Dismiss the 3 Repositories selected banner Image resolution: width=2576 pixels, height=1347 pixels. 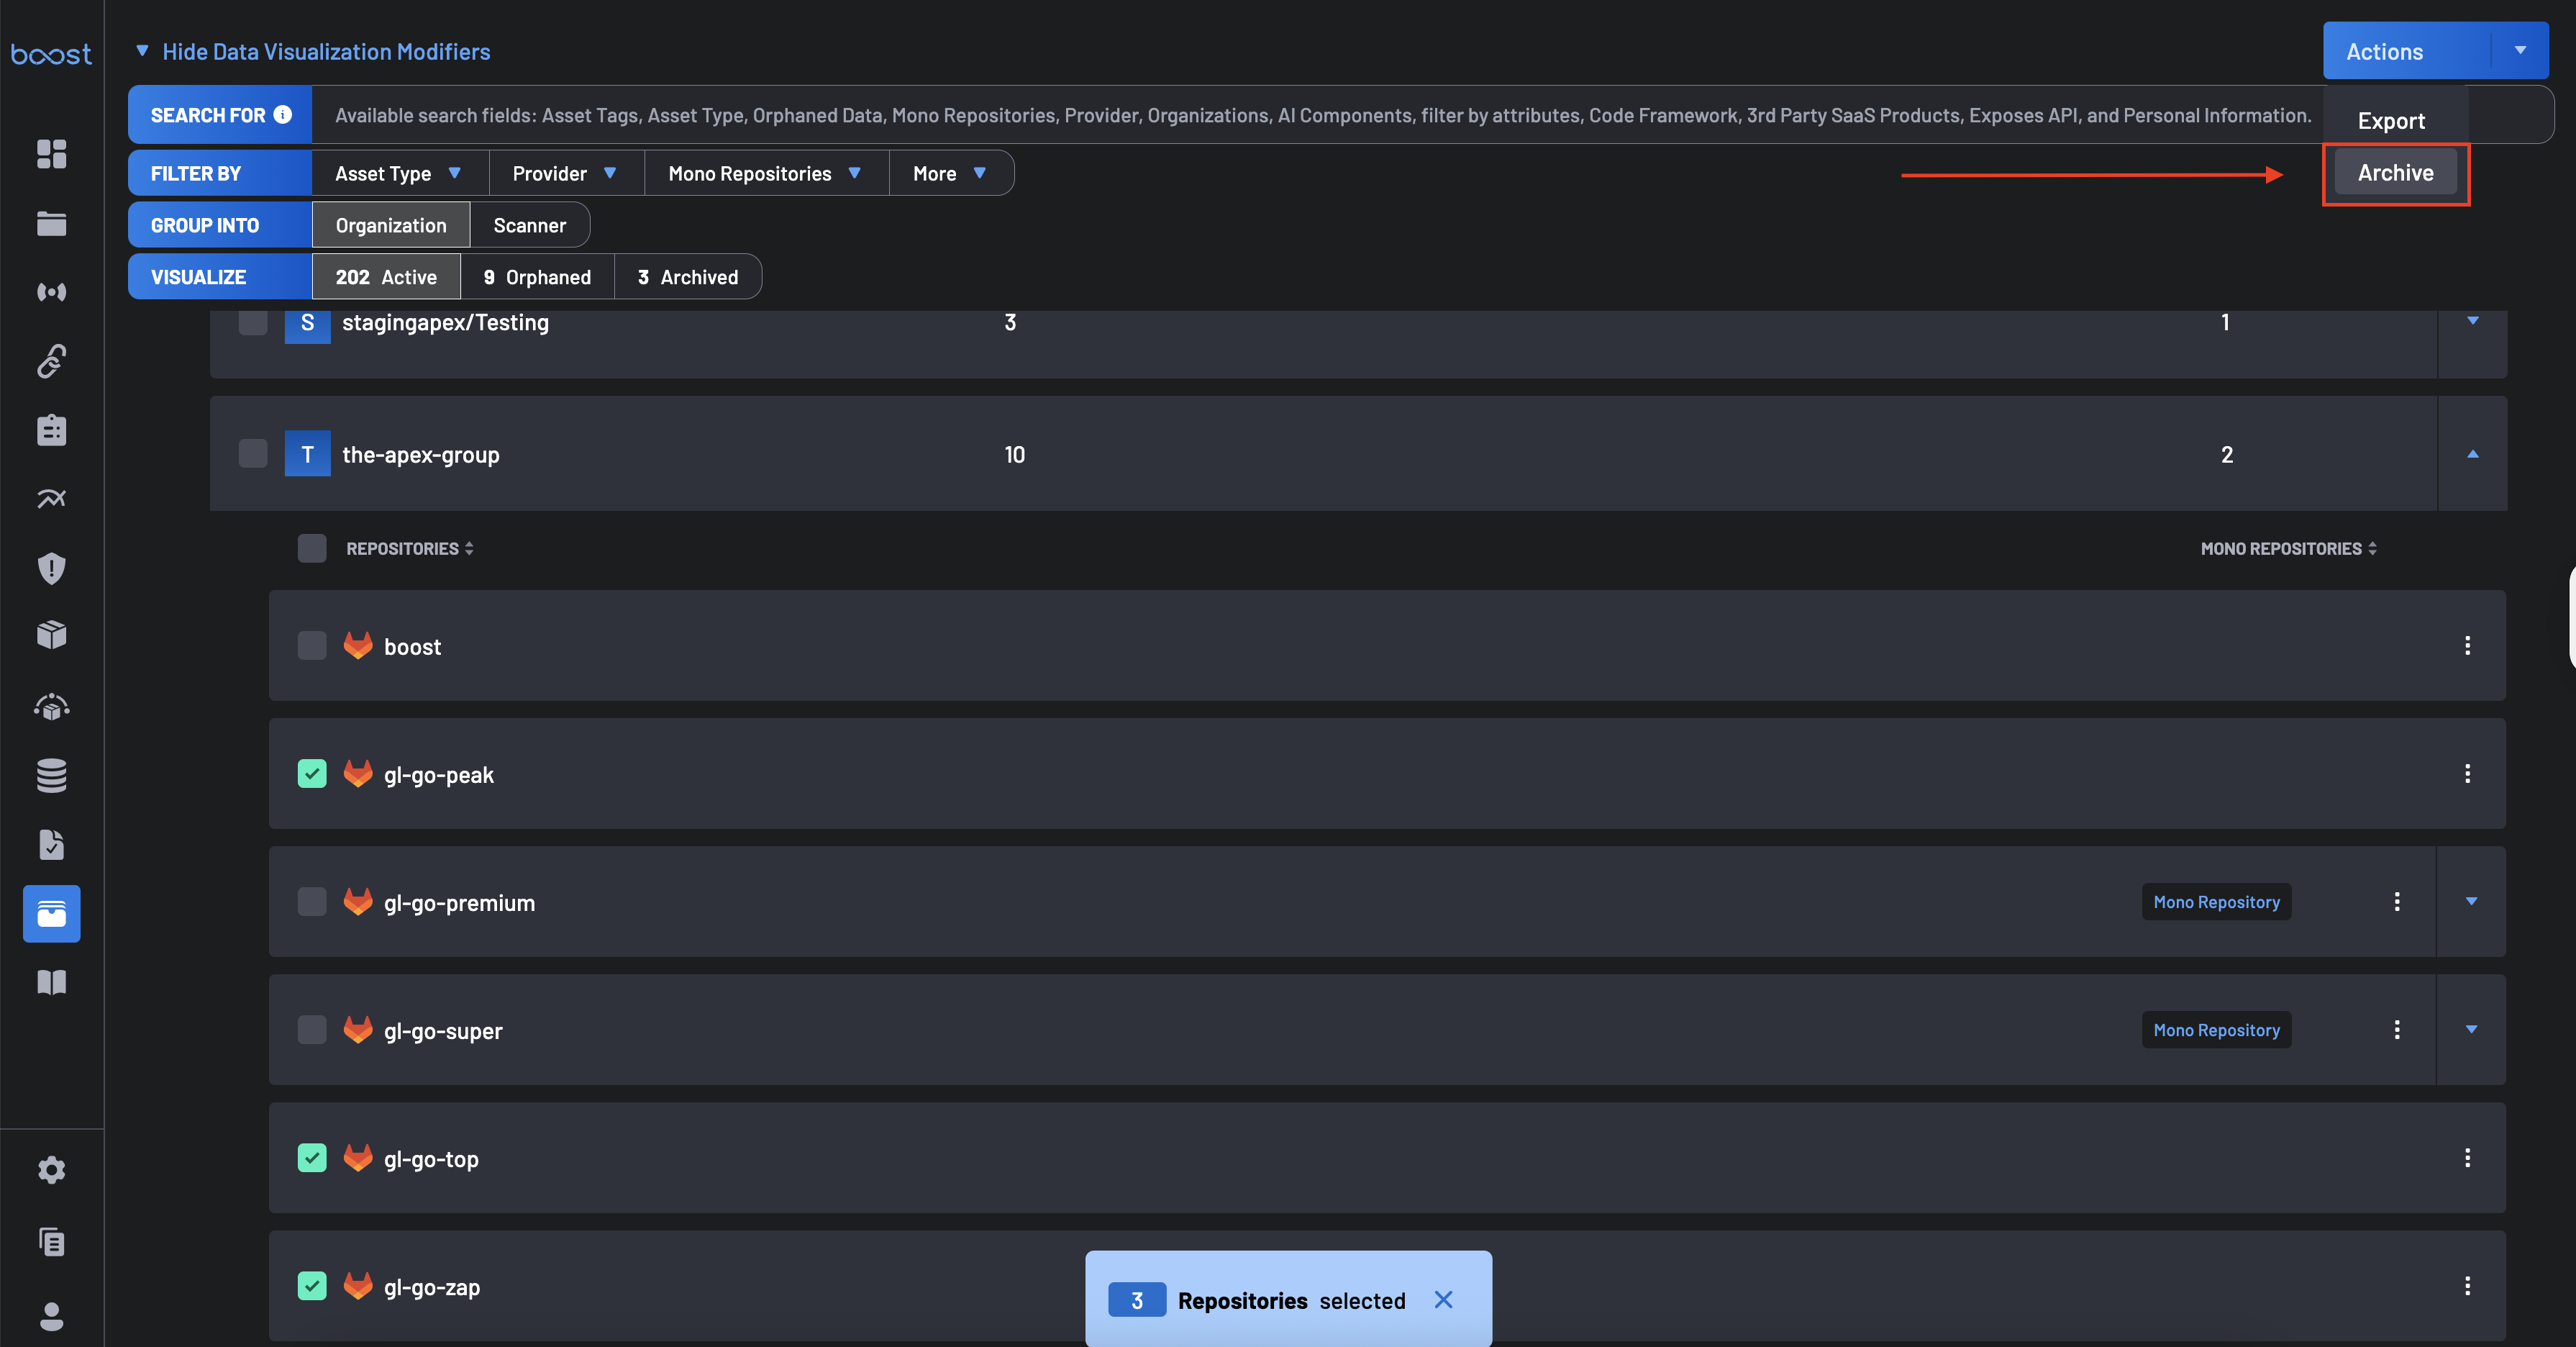[1443, 1300]
